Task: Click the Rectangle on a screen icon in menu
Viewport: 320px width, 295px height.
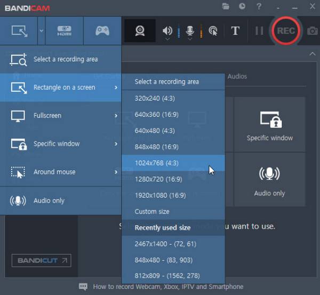Action: coord(19,88)
